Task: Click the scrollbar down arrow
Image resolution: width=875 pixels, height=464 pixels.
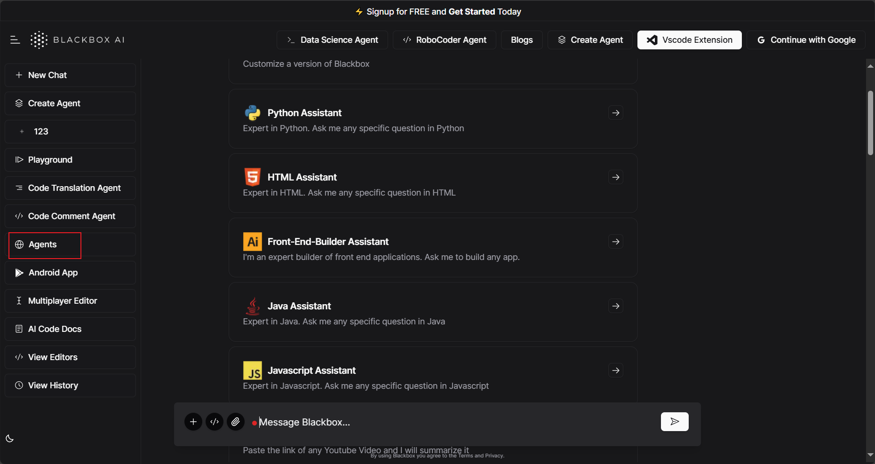Action: tap(870, 455)
